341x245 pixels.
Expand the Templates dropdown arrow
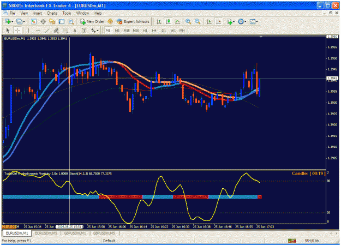257,21
